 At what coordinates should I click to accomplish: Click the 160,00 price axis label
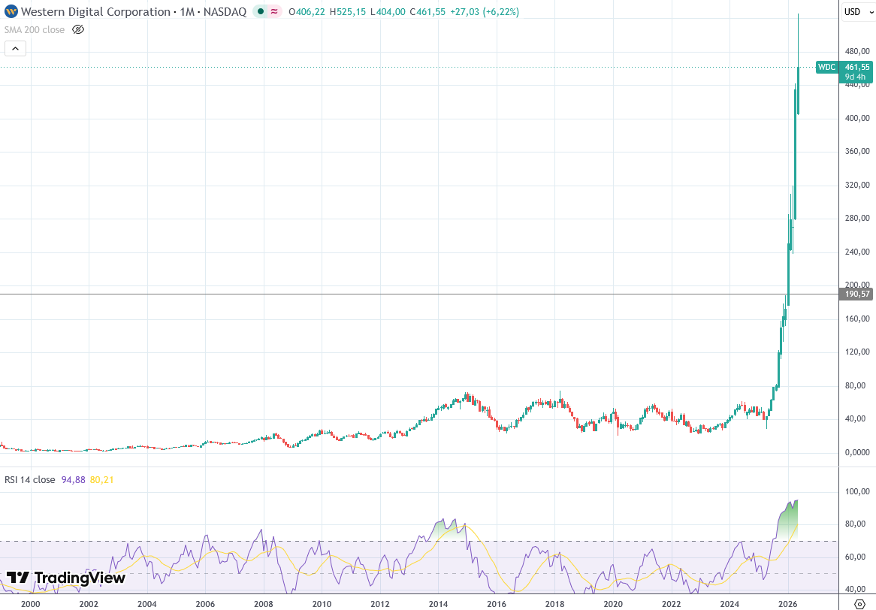(x=857, y=319)
